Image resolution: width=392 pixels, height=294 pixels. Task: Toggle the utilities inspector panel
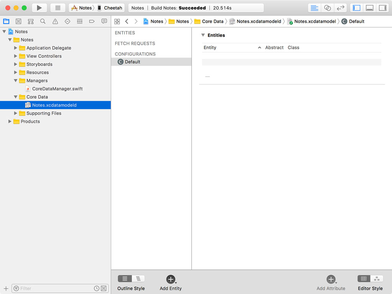(x=383, y=8)
